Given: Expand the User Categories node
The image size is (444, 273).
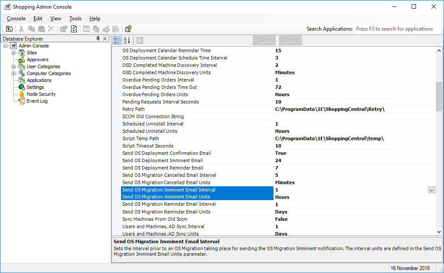Looking at the screenshot, I should [x=13, y=66].
